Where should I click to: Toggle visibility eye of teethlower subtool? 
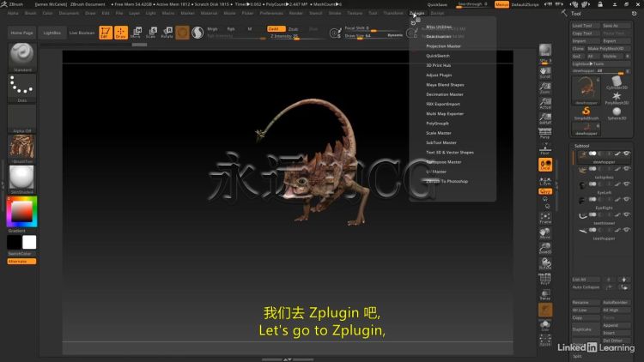click(626, 214)
